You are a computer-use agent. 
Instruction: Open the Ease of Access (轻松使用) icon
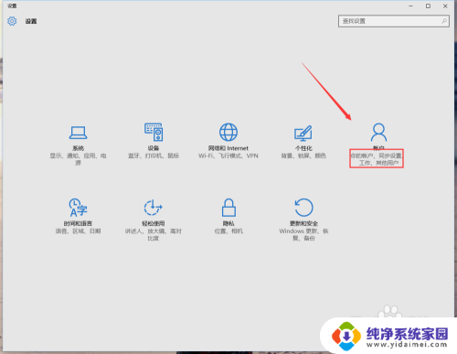[x=154, y=208]
